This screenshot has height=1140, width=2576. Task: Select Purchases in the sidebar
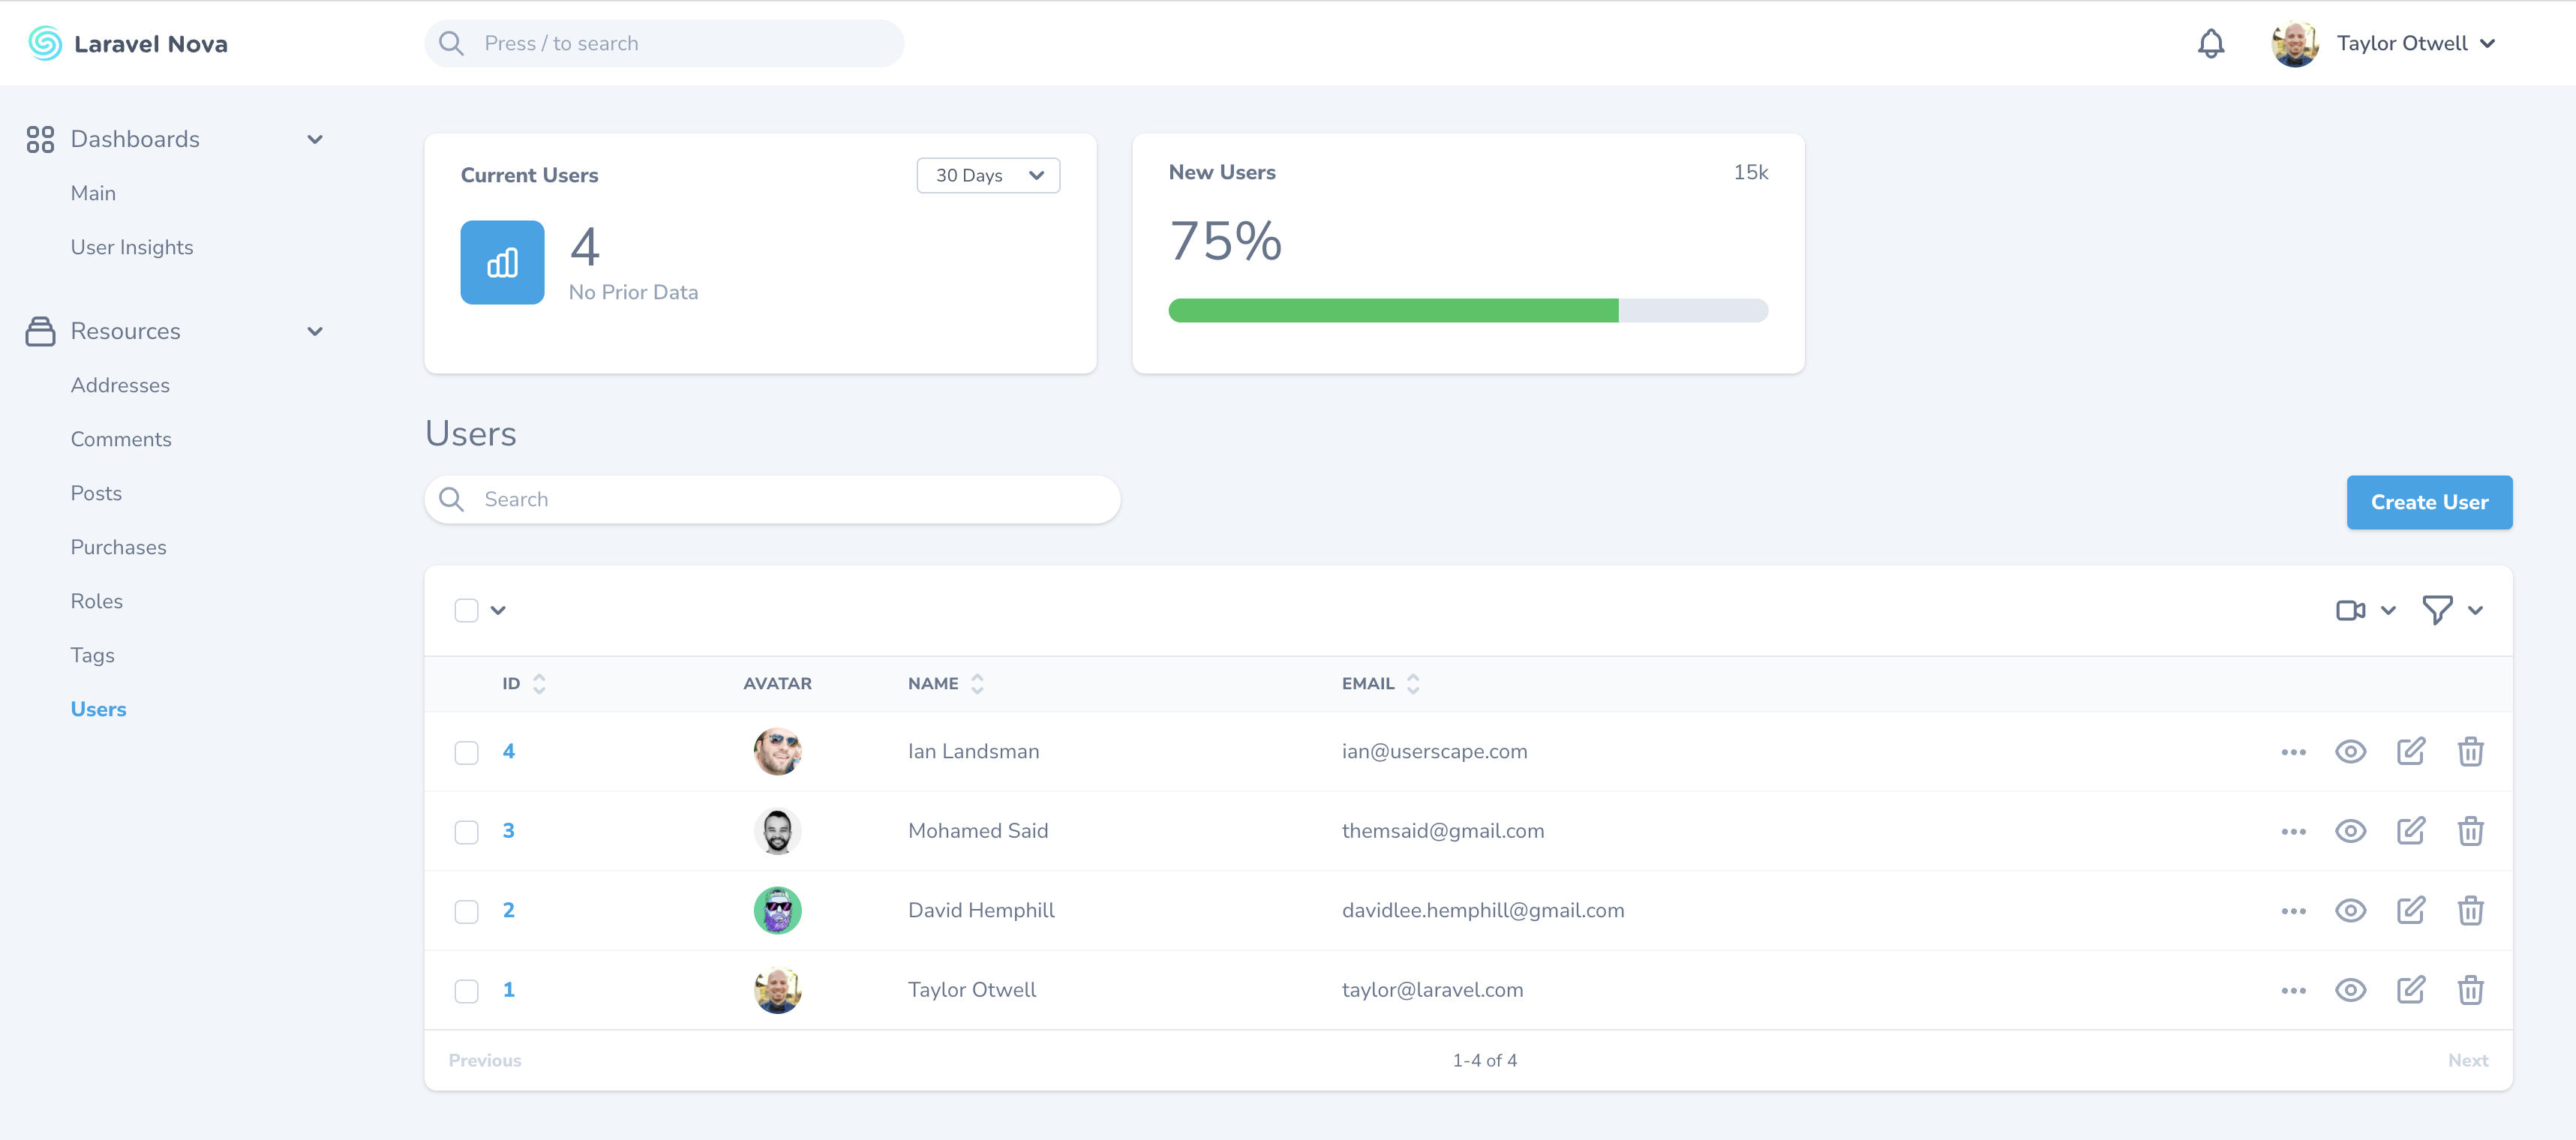(x=118, y=547)
